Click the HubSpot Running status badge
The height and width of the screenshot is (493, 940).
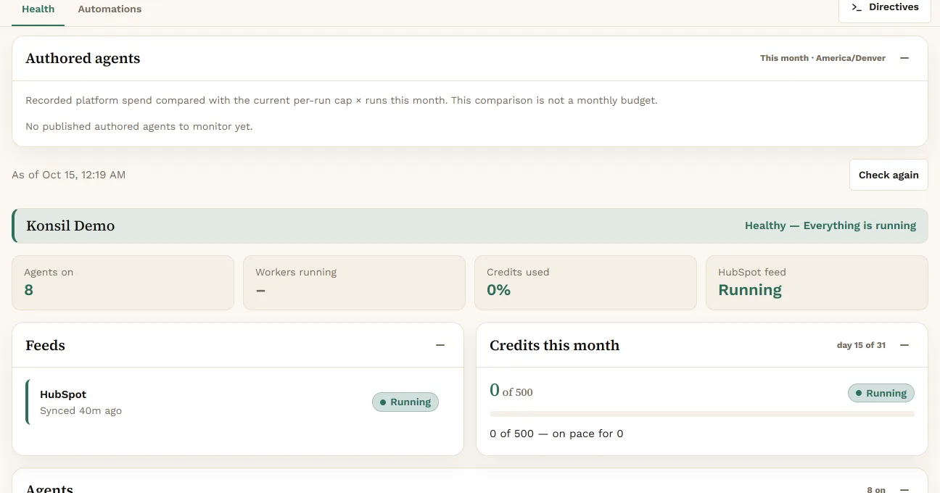(x=405, y=402)
